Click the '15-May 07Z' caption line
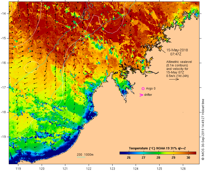This screenshot has height=171, width=206. tap(175, 72)
